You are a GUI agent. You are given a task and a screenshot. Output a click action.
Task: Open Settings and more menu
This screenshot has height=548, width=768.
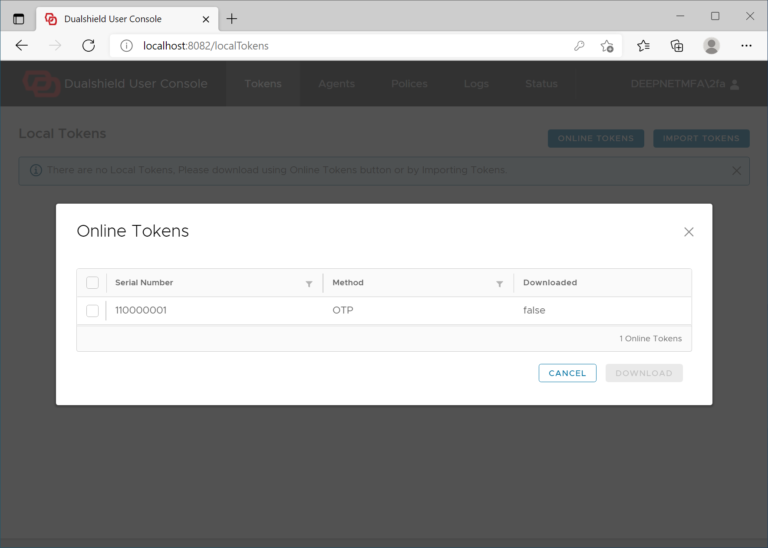[746, 46]
